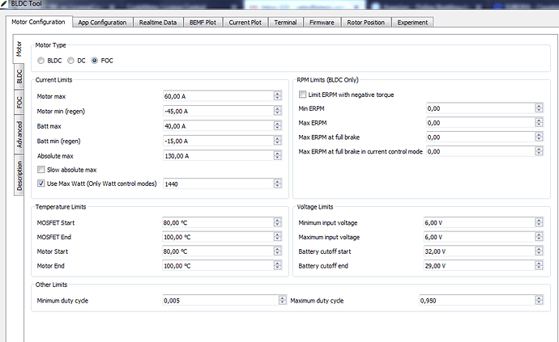
Task: Adjust the Batt max stepper arrows
Action: [277, 126]
